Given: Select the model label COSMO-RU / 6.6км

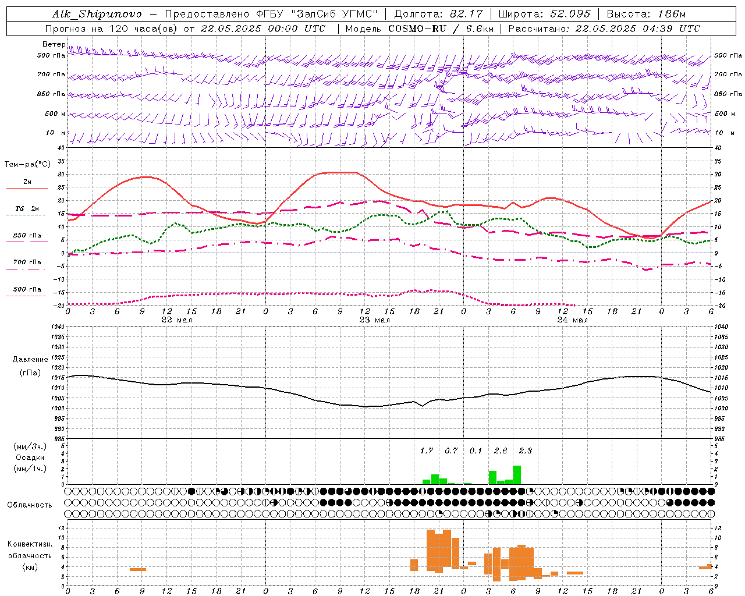Looking at the screenshot, I should pyautogui.click(x=441, y=29).
